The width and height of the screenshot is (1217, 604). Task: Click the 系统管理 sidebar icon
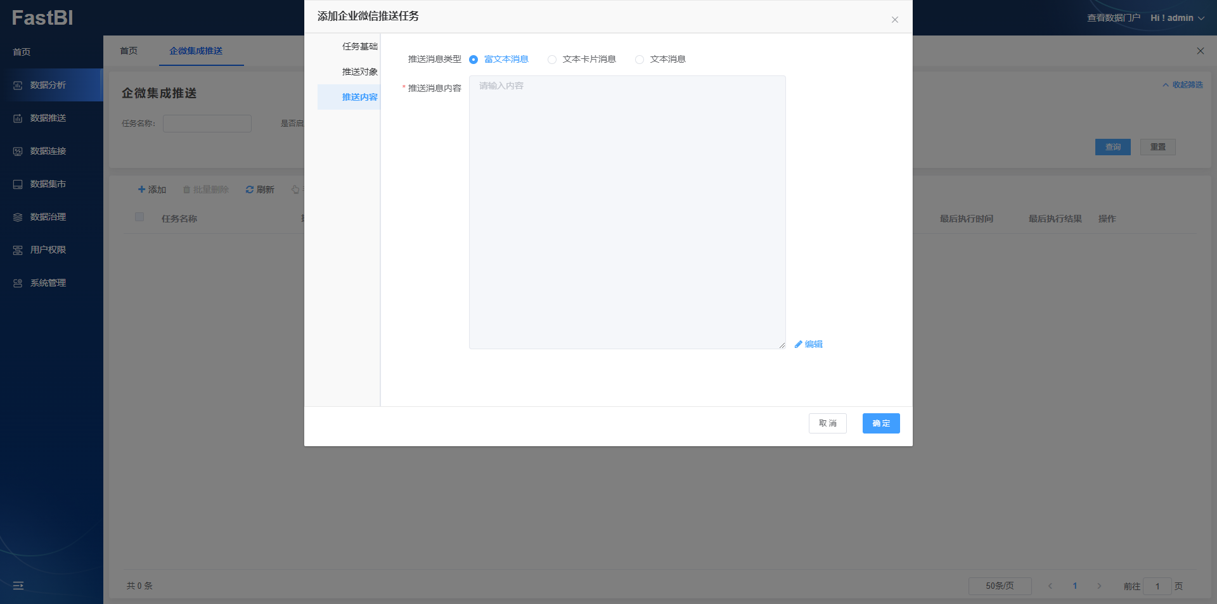(18, 283)
